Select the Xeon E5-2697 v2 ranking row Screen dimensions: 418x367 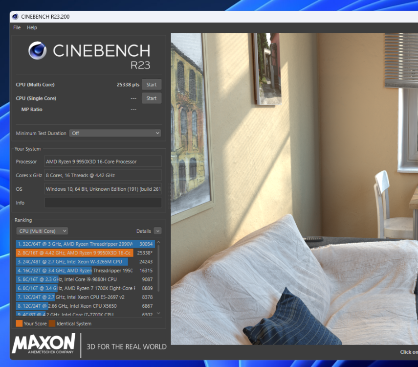coord(85,297)
